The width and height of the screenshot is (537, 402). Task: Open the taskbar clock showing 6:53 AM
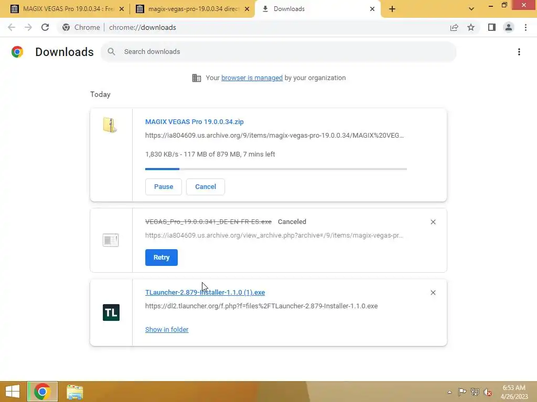click(x=514, y=392)
